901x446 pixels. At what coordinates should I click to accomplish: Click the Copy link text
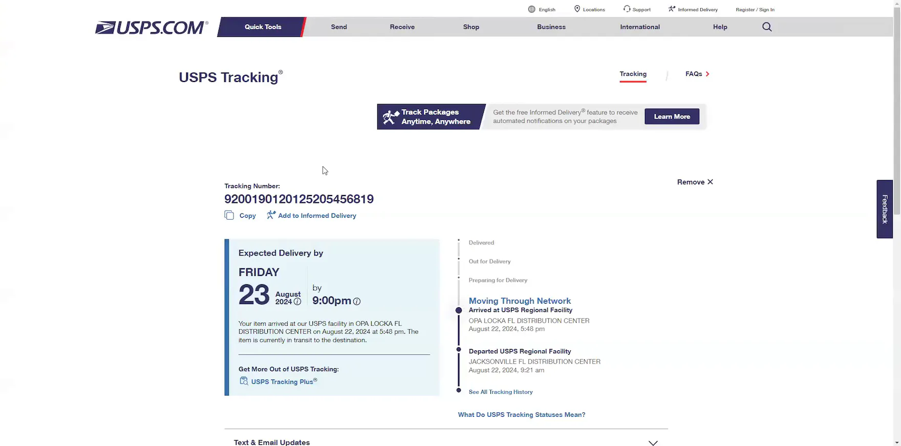coord(248,216)
